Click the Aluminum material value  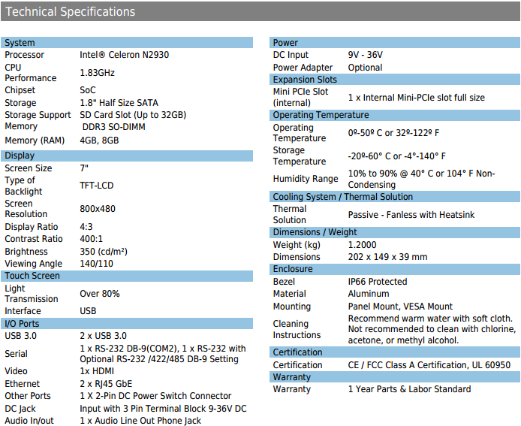pyautogui.click(x=369, y=294)
